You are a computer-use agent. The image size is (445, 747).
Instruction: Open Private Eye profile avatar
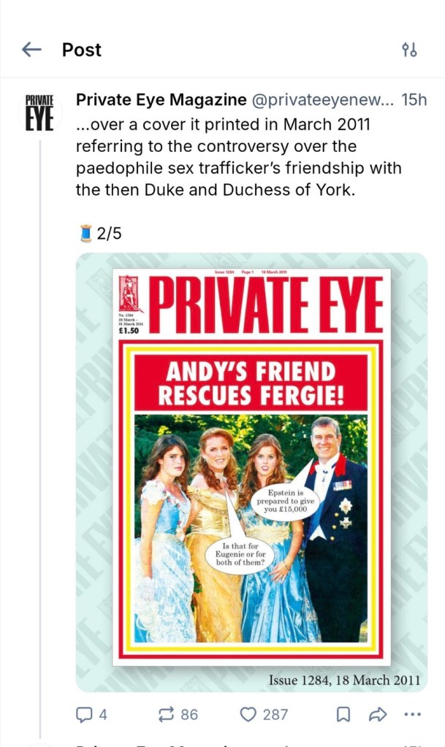tap(39, 112)
